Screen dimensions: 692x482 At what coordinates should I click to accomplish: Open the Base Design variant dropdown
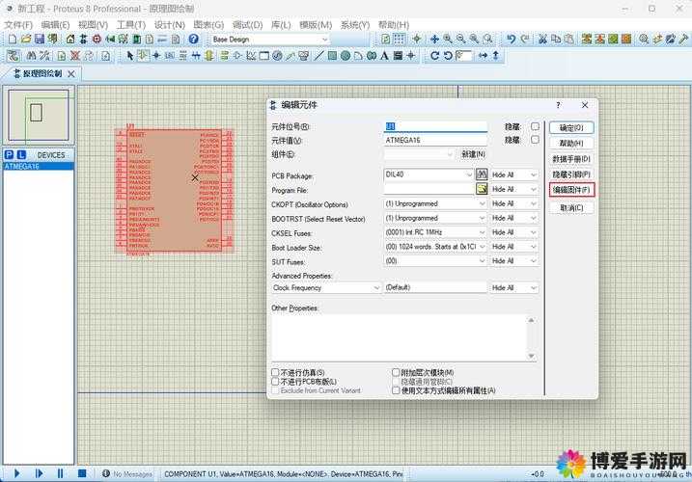(x=325, y=40)
